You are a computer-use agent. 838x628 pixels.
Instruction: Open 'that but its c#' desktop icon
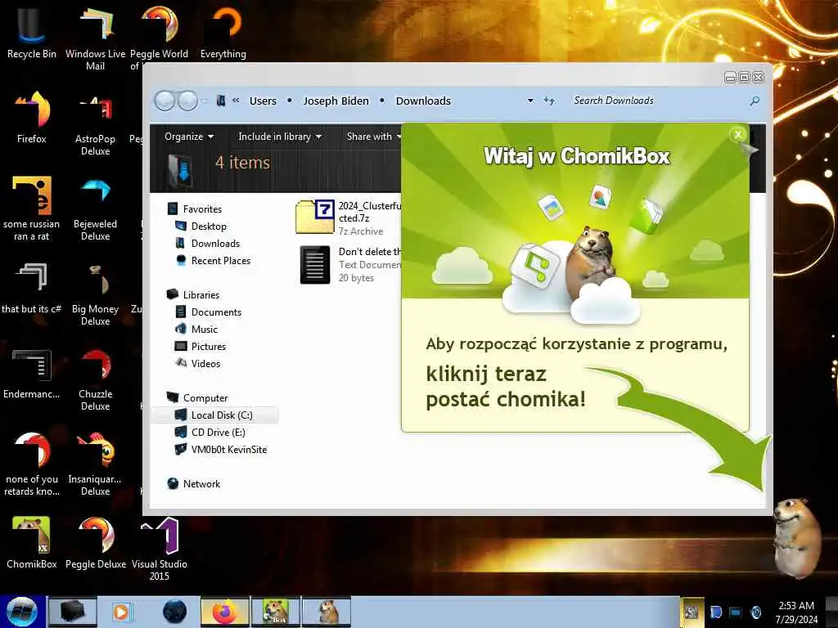click(x=32, y=287)
